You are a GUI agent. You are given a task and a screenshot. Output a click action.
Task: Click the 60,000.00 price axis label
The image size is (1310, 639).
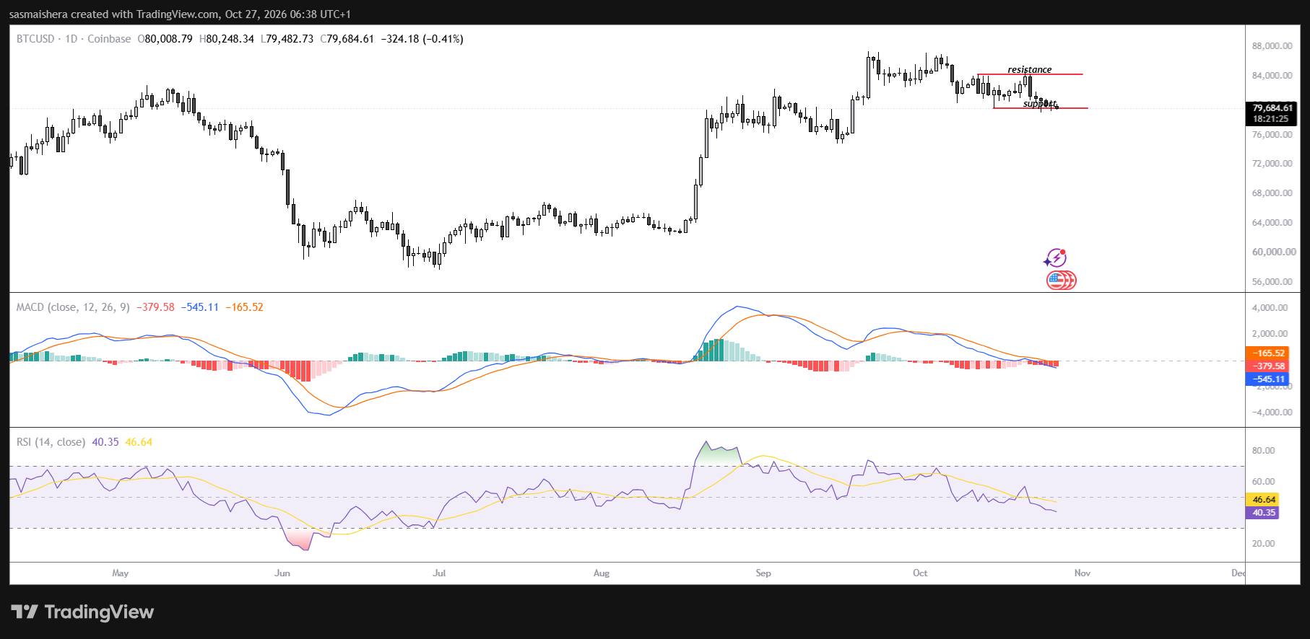click(1274, 252)
